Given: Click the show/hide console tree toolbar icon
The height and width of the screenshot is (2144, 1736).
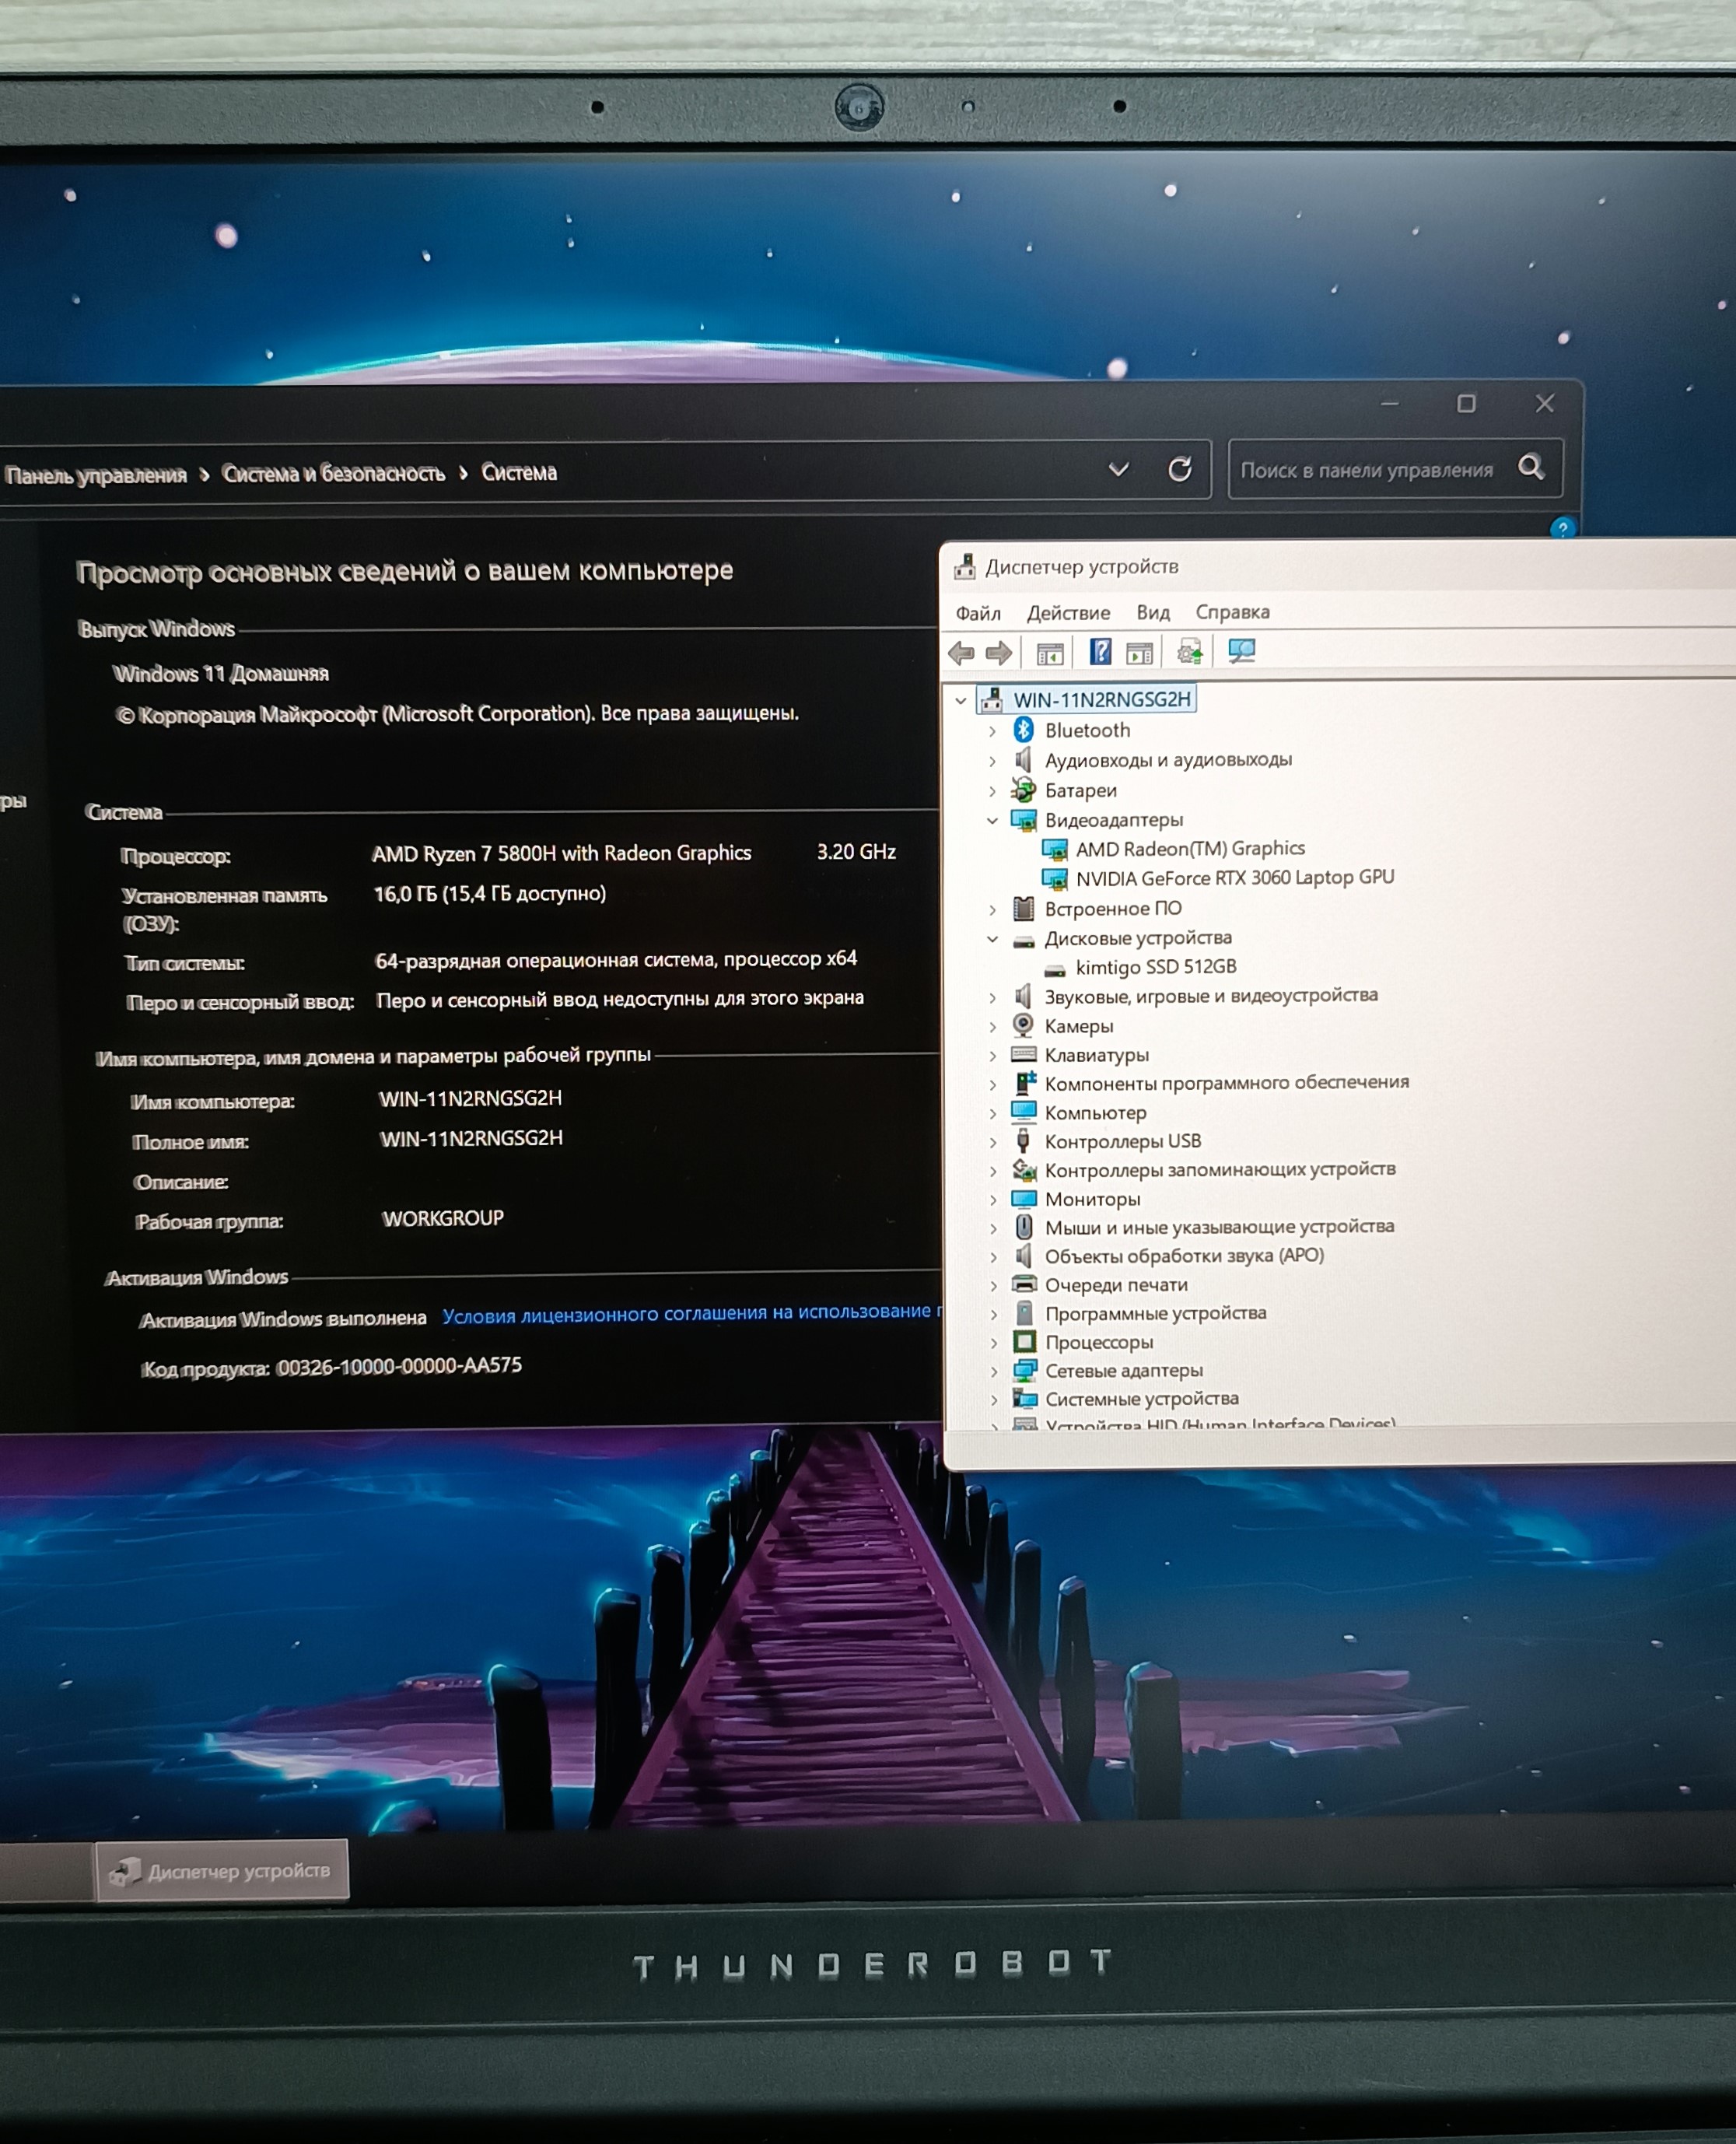Looking at the screenshot, I should point(1049,654).
